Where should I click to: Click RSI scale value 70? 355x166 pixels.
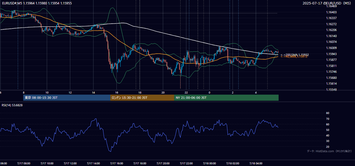coord(327,119)
